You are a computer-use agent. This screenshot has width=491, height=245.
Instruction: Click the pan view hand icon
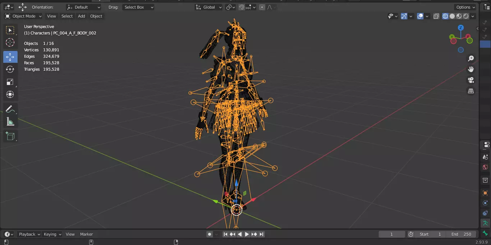click(471, 69)
